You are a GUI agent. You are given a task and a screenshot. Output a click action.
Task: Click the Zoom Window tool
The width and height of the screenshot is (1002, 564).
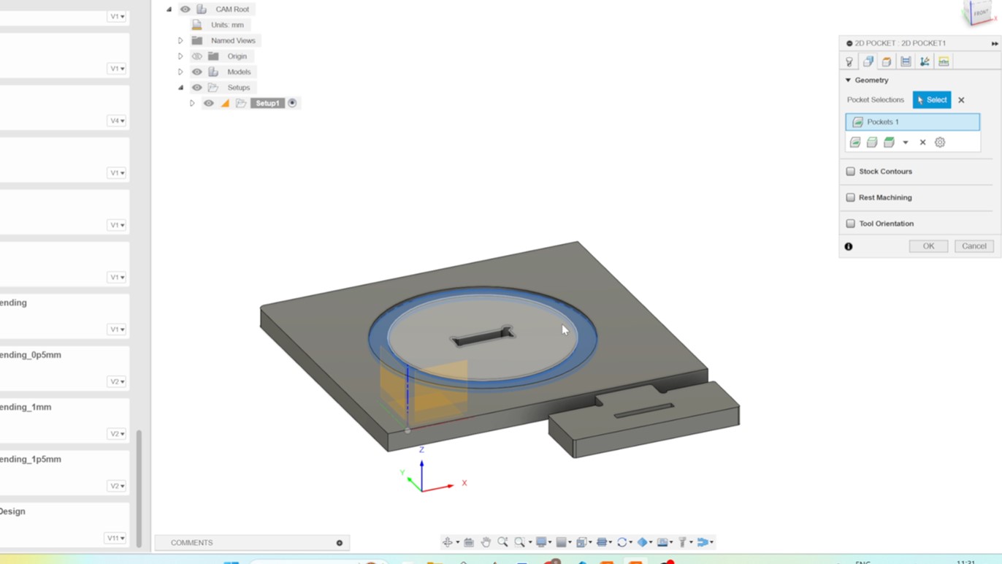[x=520, y=542]
